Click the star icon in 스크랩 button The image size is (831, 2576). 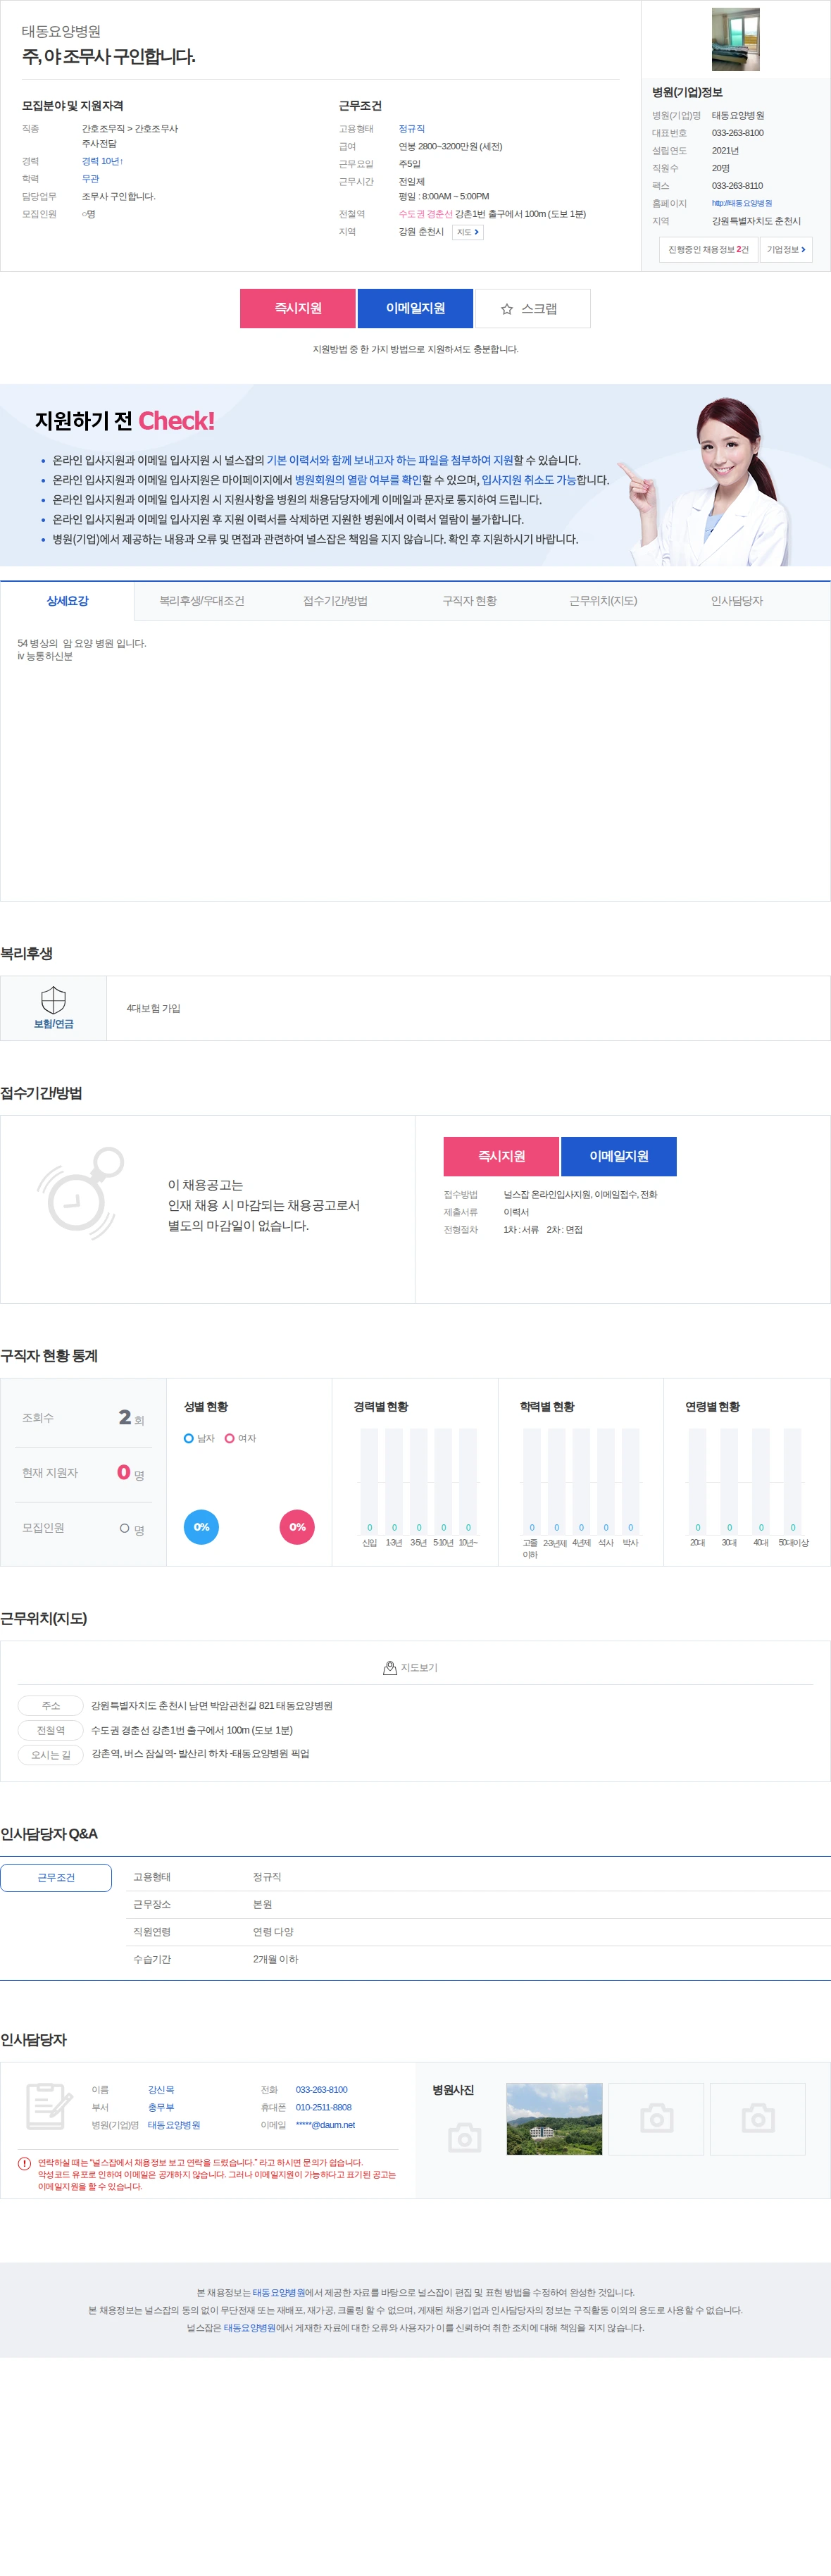507,309
